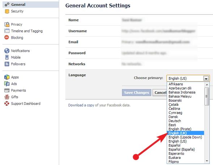
Task: Select Bahasa Melayu language
Action: [x=185, y=96]
